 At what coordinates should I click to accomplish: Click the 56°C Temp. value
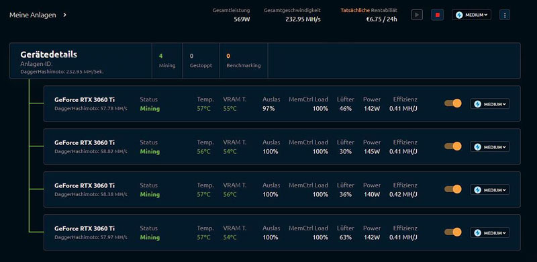click(x=203, y=152)
